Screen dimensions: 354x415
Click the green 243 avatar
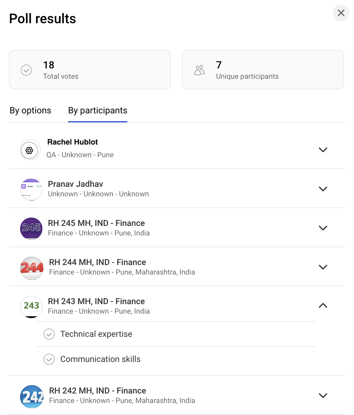(x=31, y=306)
